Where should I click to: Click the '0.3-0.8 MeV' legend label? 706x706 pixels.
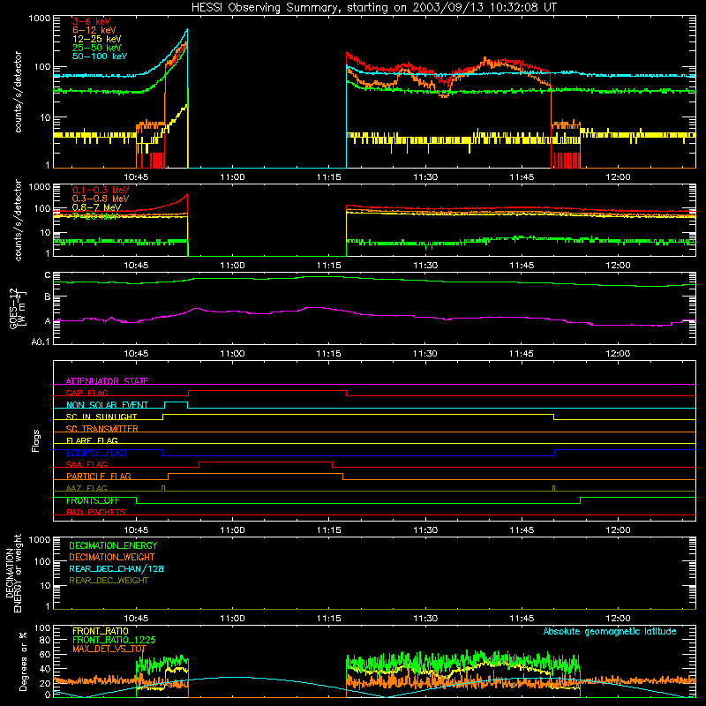[100, 199]
